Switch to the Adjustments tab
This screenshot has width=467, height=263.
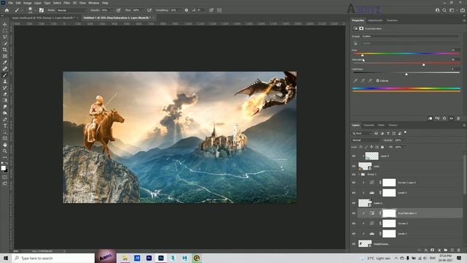click(375, 20)
